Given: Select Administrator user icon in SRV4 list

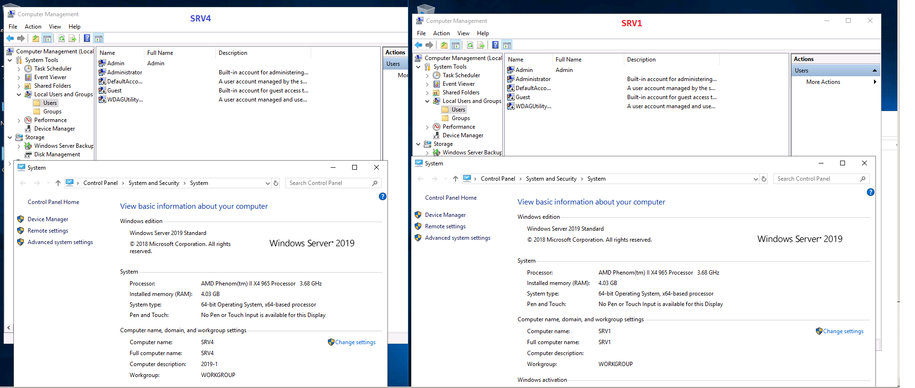Looking at the screenshot, I should coord(102,72).
